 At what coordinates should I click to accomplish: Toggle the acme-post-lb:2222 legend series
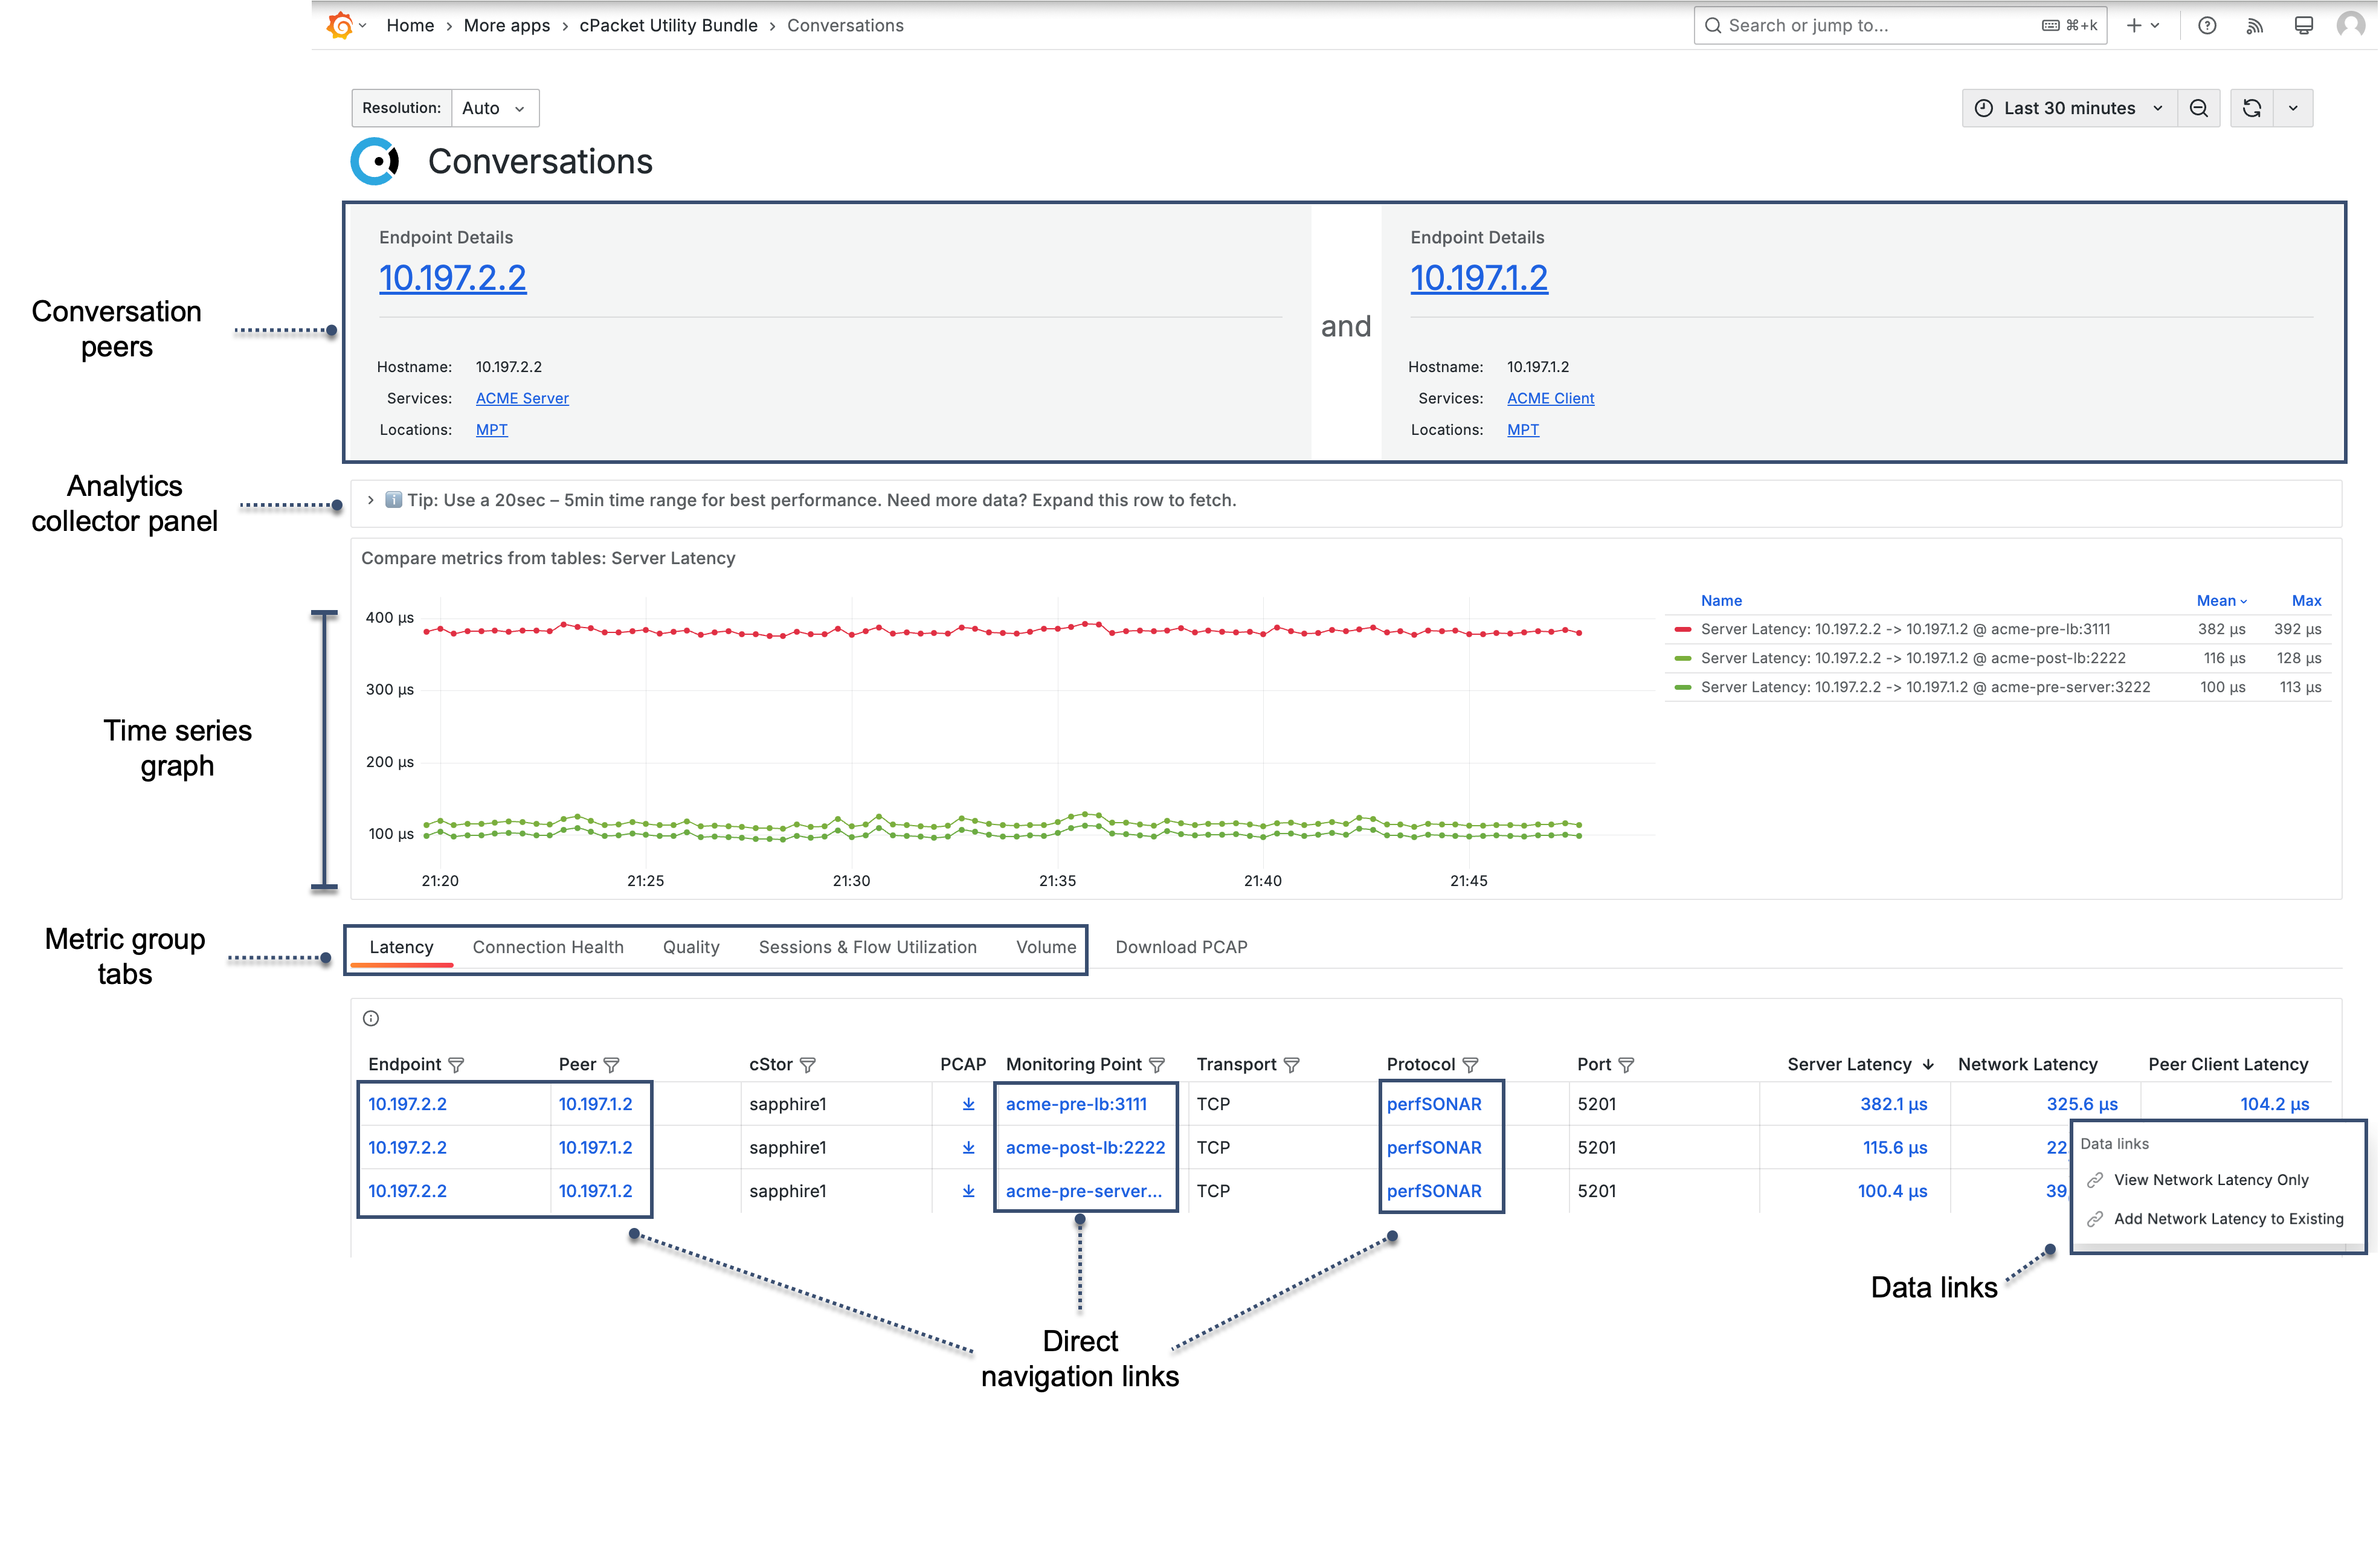click(1913, 658)
